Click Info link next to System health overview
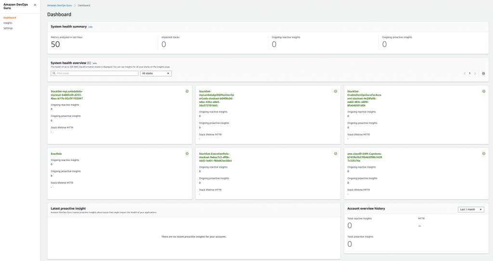493x261 pixels. click(x=95, y=63)
